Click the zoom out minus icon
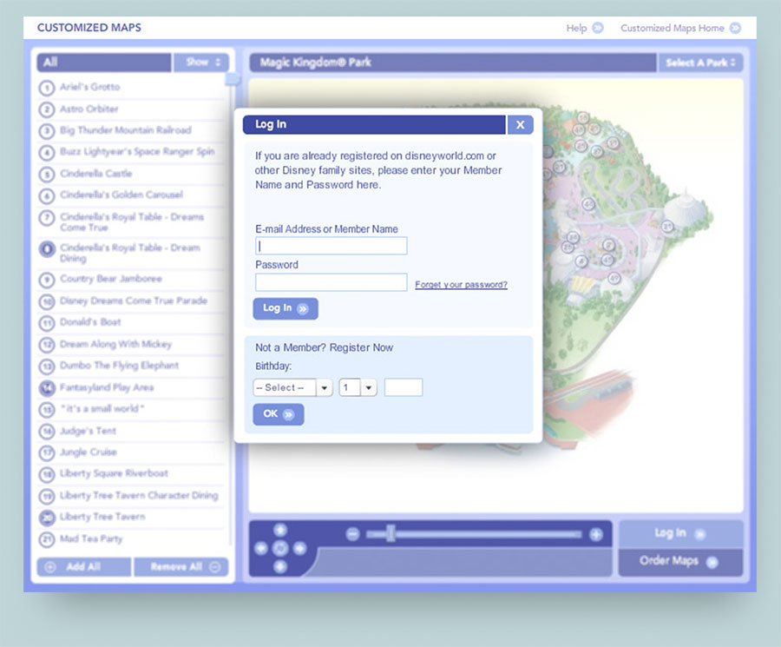The width and height of the screenshot is (781, 647). pos(352,535)
